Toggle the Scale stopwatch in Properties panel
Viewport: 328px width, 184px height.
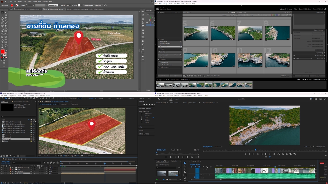(x=141, y=118)
